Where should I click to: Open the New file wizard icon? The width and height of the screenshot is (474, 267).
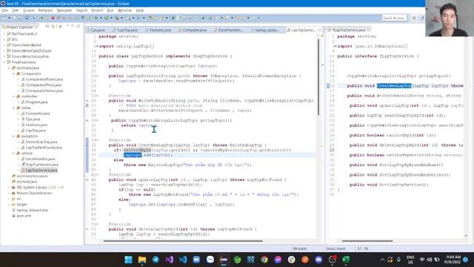click(x=4, y=18)
